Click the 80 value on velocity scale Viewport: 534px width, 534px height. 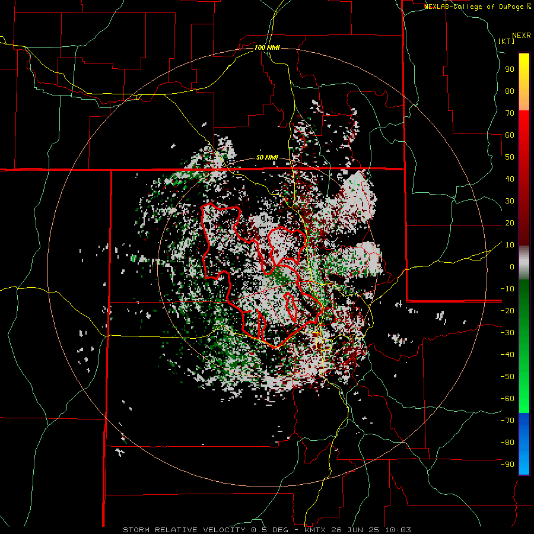pyautogui.click(x=510, y=91)
